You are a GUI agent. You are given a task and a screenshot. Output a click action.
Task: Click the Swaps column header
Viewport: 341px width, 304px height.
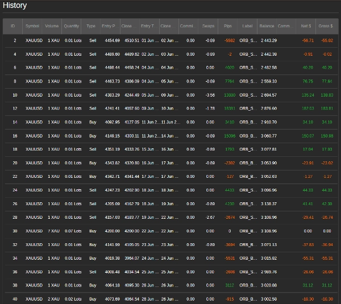pyautogui.click(x=208, y=26)
